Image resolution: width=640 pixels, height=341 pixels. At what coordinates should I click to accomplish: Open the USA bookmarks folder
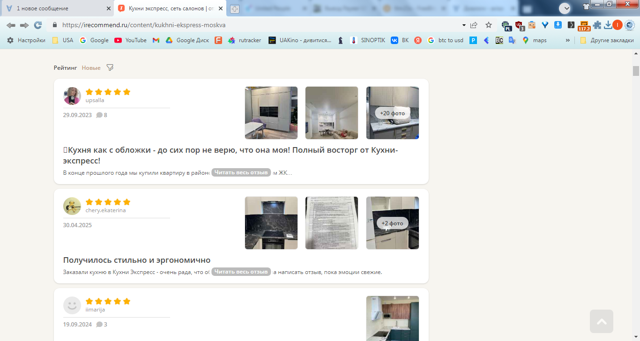click(x=63, y=40)
